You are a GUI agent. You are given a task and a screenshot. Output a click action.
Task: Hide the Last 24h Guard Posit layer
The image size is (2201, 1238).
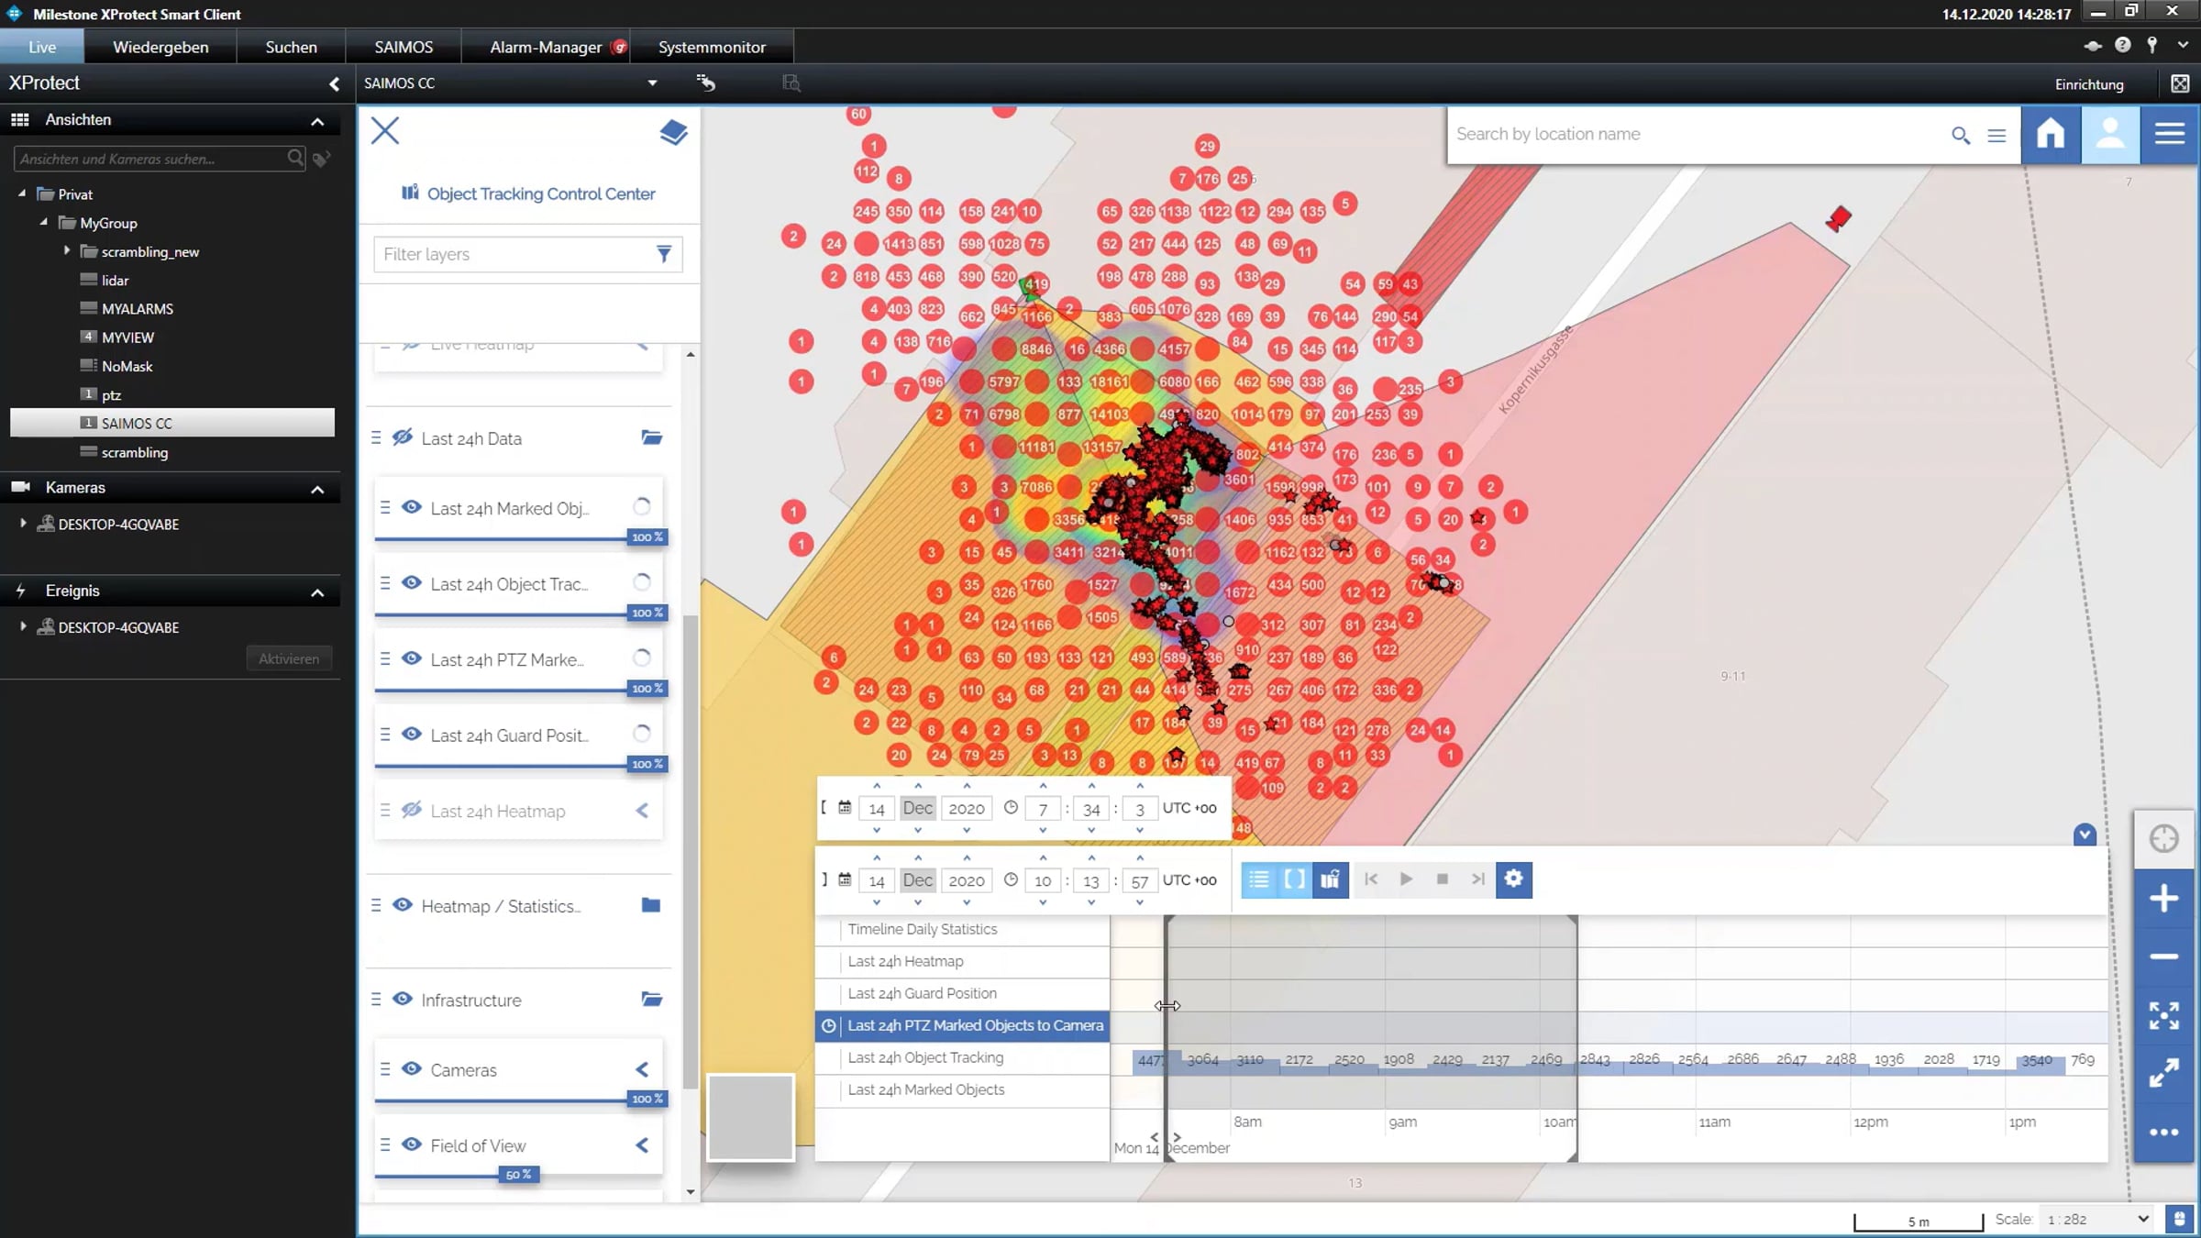412,735
